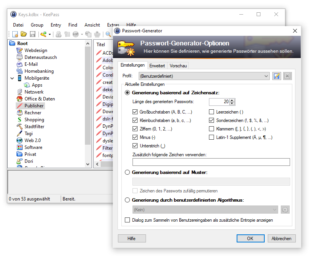Click the Copy URLs toolbar icon
Image resolution: width=315 pixels, height=259 pixels.
(88, 34)
